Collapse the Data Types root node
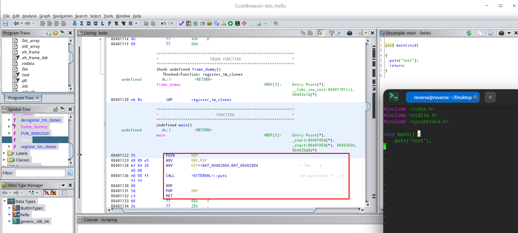This screenshot has width=518, height=233. [4, 201]
